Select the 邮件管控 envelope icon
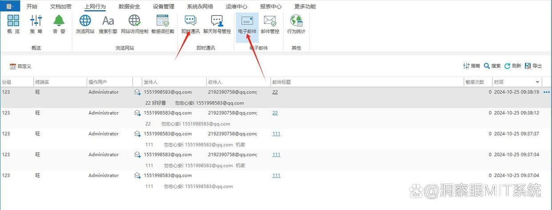 [270, 24]
